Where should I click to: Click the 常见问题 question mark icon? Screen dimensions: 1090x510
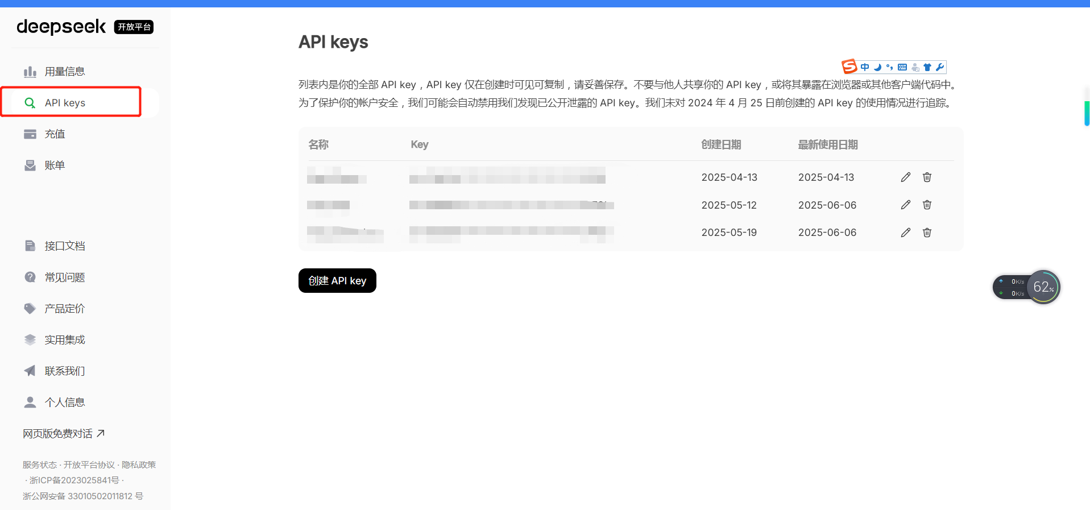(30, 277)
